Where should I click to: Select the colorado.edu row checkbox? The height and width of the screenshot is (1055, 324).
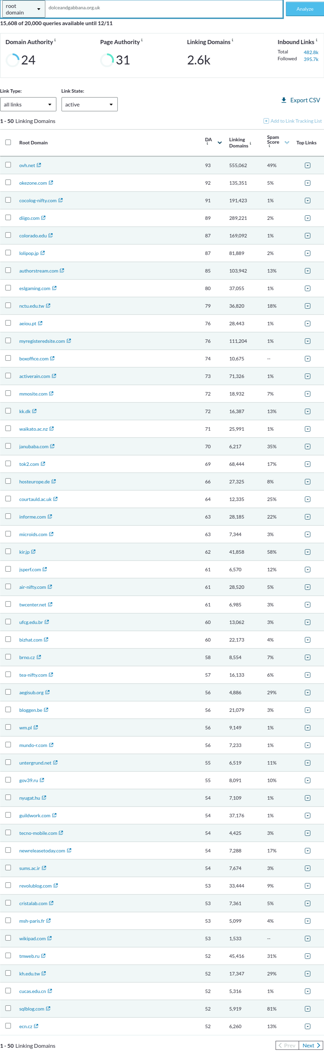tap(8, 235)
